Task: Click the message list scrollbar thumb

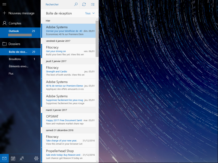Action: click(x=97, y=39)
